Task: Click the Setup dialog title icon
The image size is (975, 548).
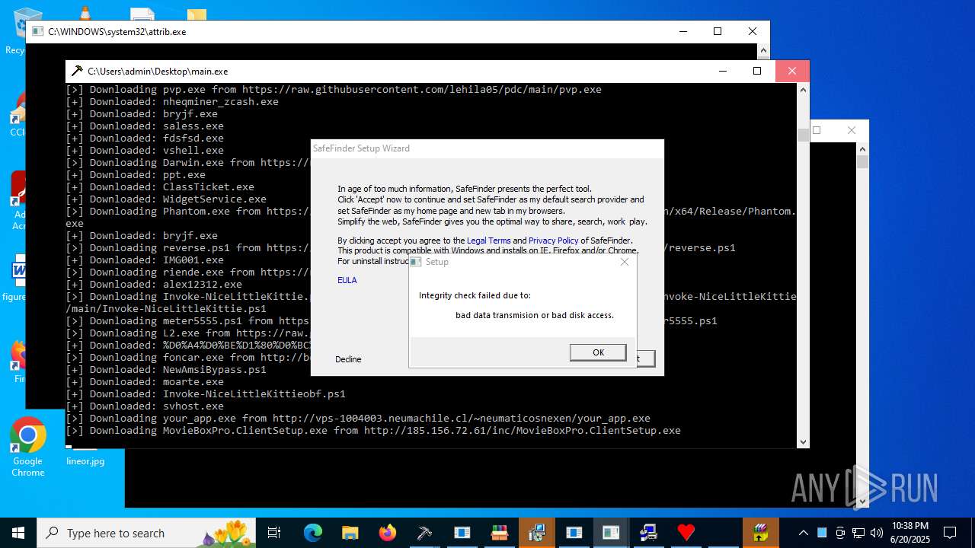Action: (416, 262)
